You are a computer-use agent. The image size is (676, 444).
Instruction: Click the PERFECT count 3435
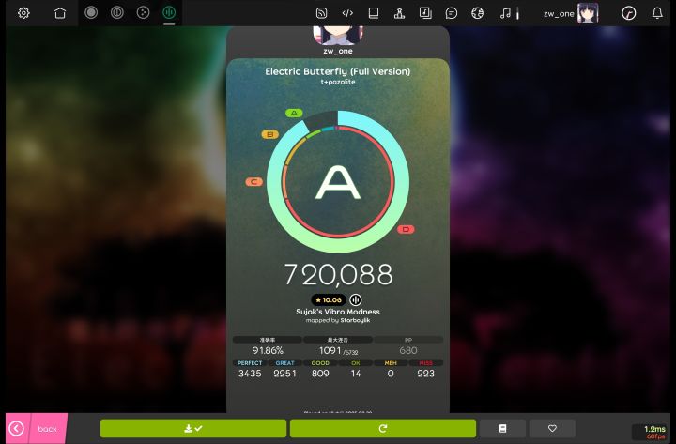pos(250,374)
